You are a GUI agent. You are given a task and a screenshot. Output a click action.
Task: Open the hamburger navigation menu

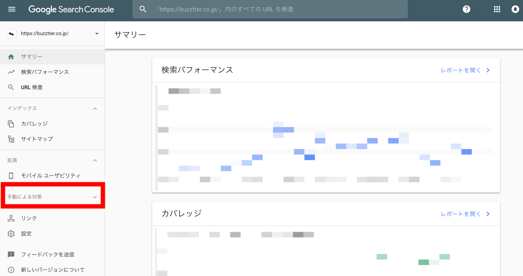12,9
